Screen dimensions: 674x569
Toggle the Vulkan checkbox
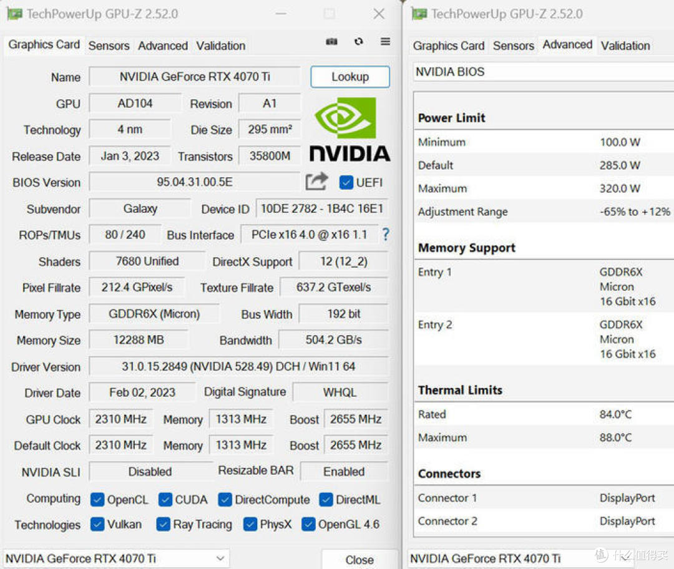97,524
